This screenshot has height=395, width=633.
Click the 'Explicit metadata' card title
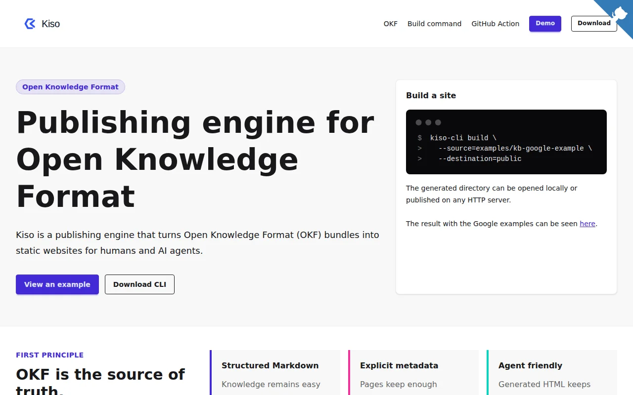pos(399,365)
